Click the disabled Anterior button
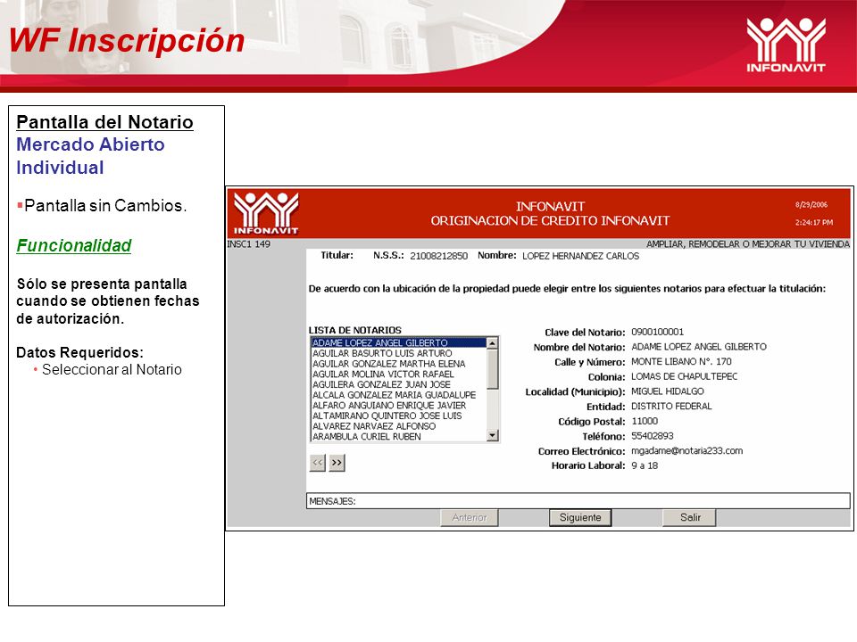Viewport: 857px width, 642px height. [470, 517]
